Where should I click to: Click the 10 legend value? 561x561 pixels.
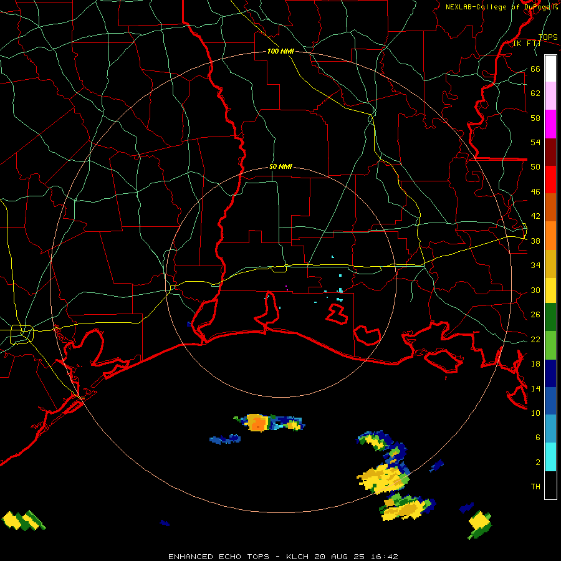coord(535,413)
